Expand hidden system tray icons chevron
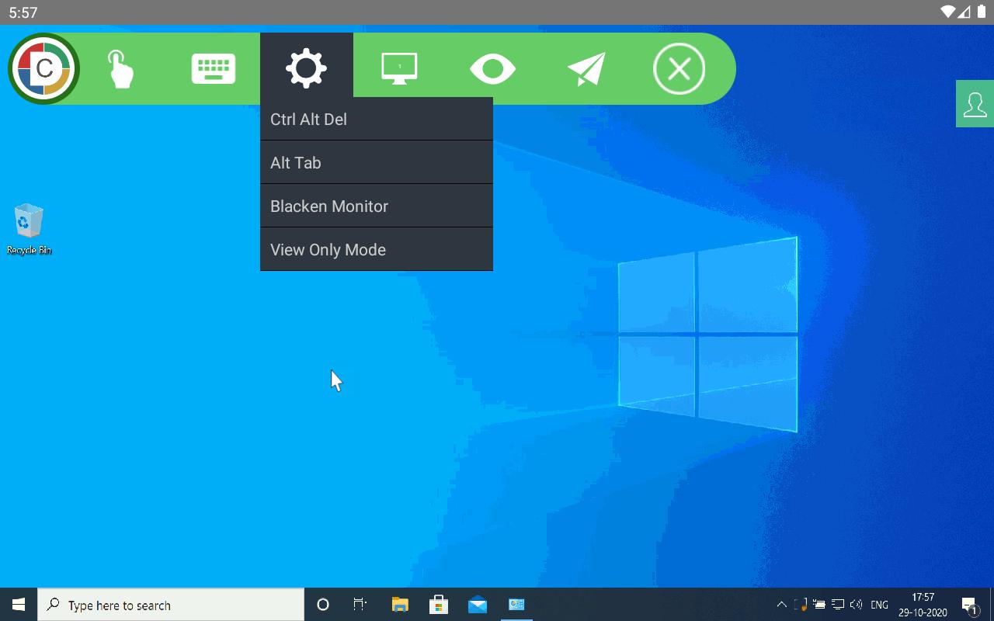This screenshot has width=994, height=621. coord(781,605)
